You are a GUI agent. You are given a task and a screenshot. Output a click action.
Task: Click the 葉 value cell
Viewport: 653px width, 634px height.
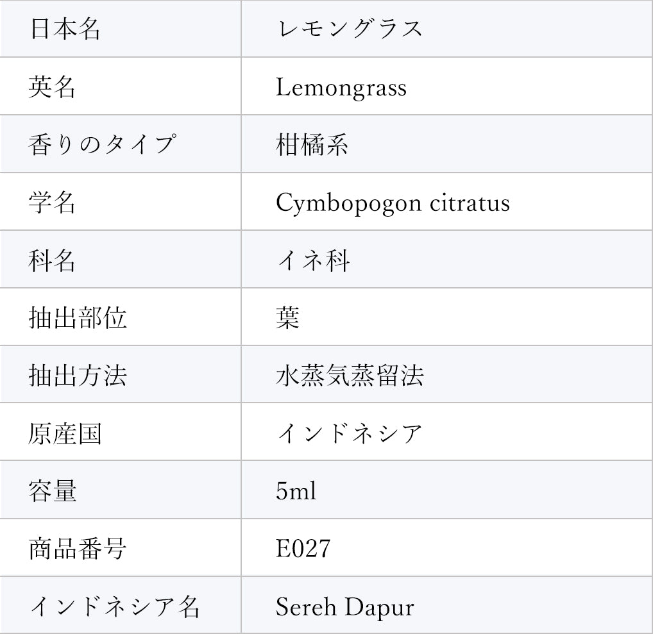pyautogui.click(x=288, y=318)
